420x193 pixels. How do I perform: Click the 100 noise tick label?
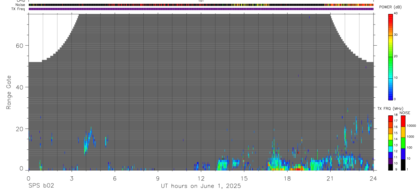pos(410,147)
